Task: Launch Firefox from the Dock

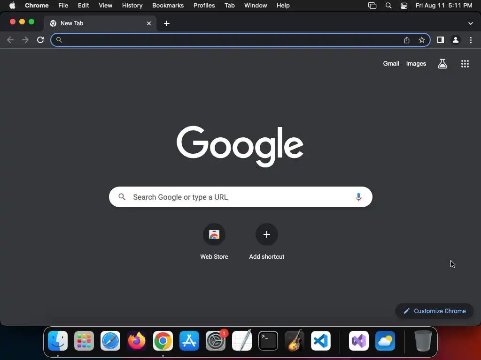Action: pos(137,341)
